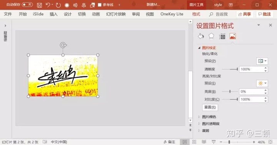Increase the 清晰度 value with up spinner
Screen dimensions: 277x145
pyautogui.click(x=266, y=68)
